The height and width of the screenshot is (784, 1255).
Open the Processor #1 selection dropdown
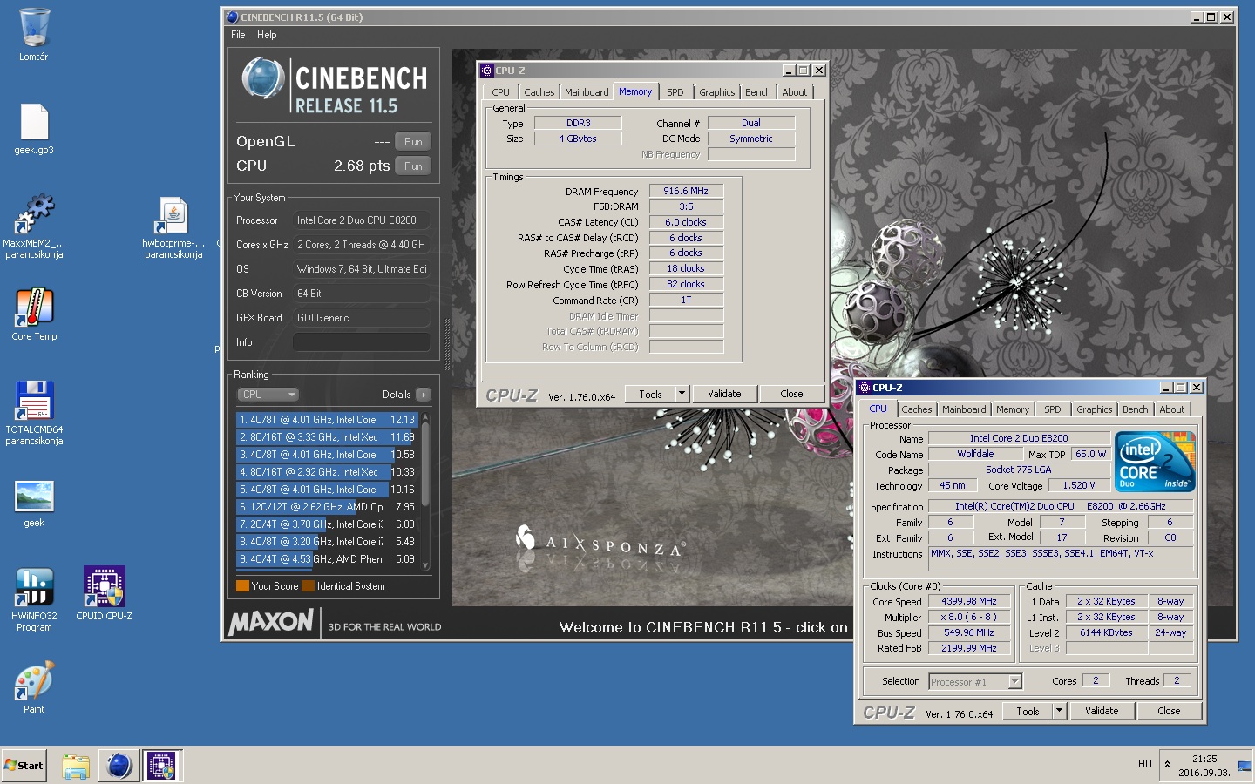point(975,682)
